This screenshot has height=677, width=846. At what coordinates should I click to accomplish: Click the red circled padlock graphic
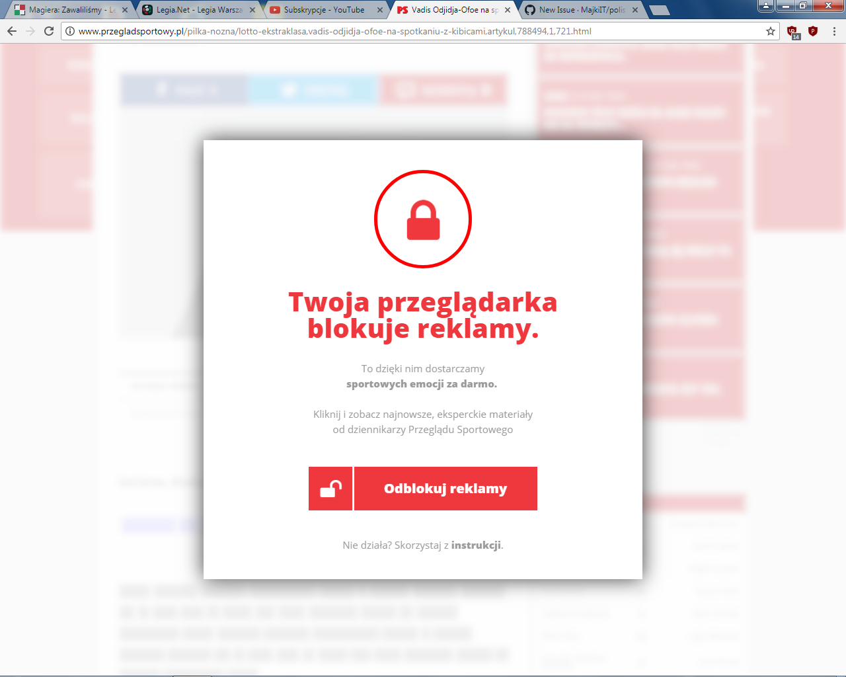coord(423,219)
